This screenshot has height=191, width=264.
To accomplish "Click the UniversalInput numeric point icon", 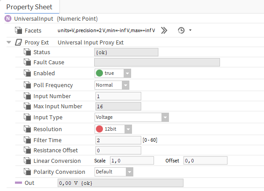I will click(x=7, y=19).
